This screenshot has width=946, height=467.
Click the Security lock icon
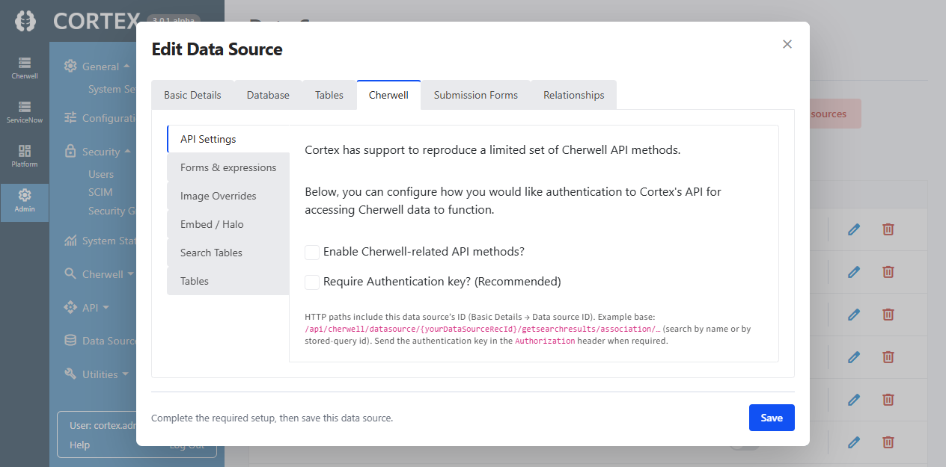tap(70, 151)
